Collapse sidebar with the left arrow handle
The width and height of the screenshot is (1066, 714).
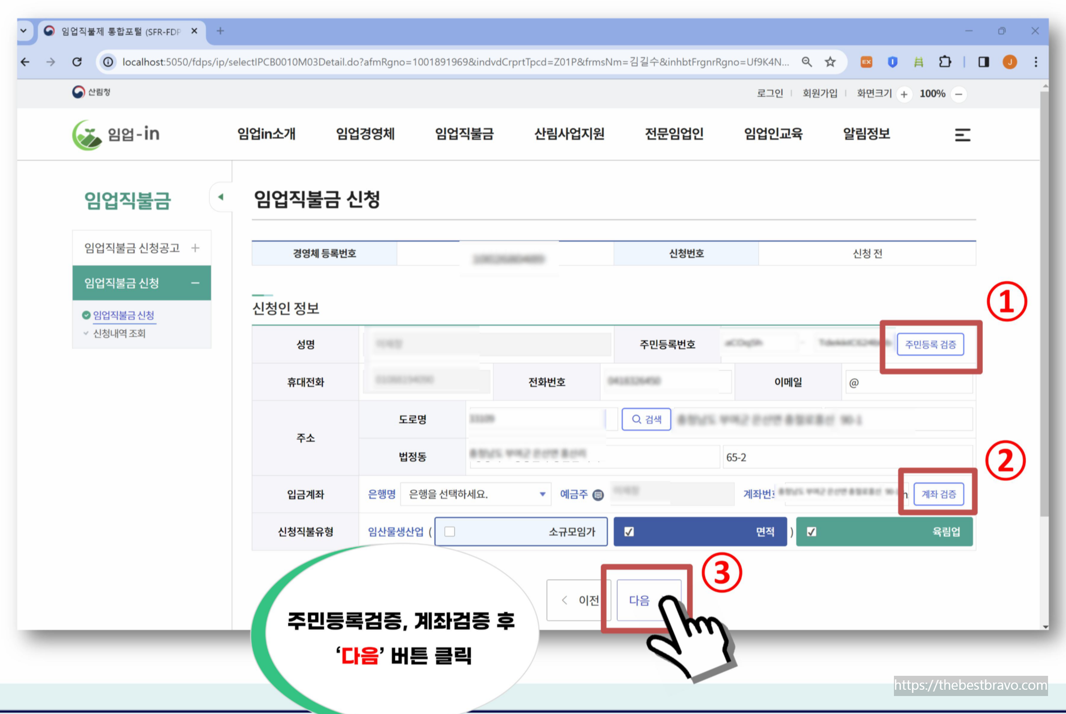pyautogui.click(x=221, y=197)
